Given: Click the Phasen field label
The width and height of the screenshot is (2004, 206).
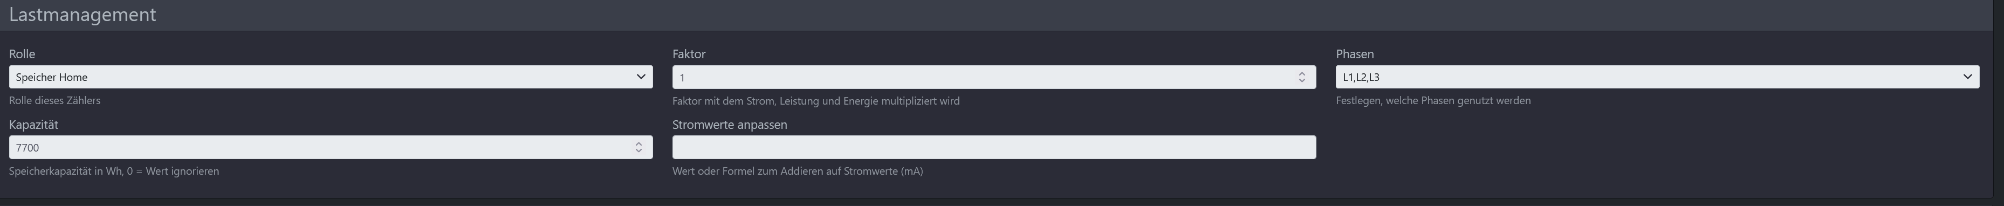Looking at the screenshot, I should tap(1354, 53).
